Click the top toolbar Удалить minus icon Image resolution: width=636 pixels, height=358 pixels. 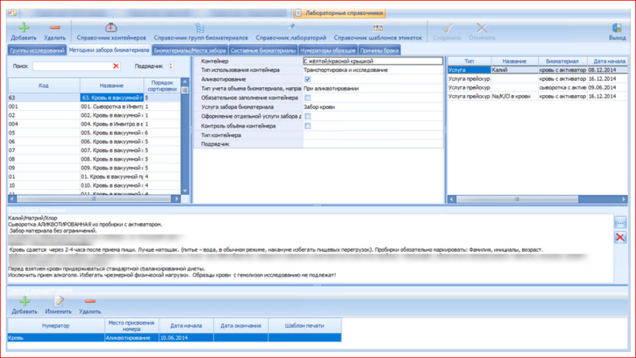(x=55, y=28)
